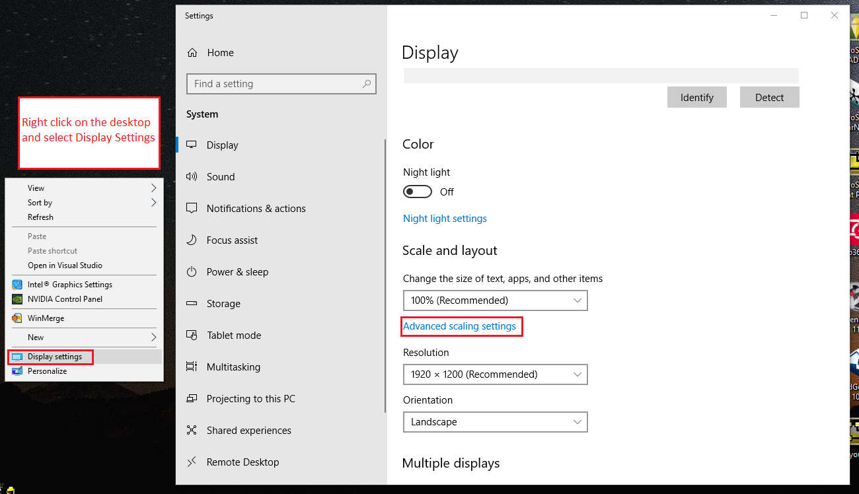859x494 pixels.
Task: Click the Home icon in Settings sidebar
Action: 192,53
